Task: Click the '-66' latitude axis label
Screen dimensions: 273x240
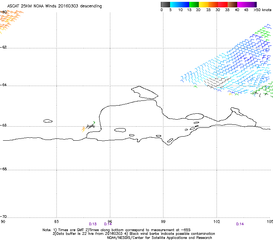Action: point(3,125)
